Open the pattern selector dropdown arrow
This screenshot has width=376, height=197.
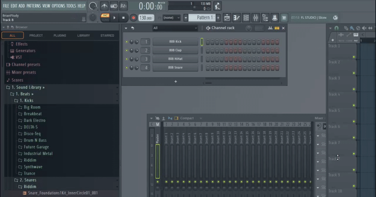click(x=186, y=18)
